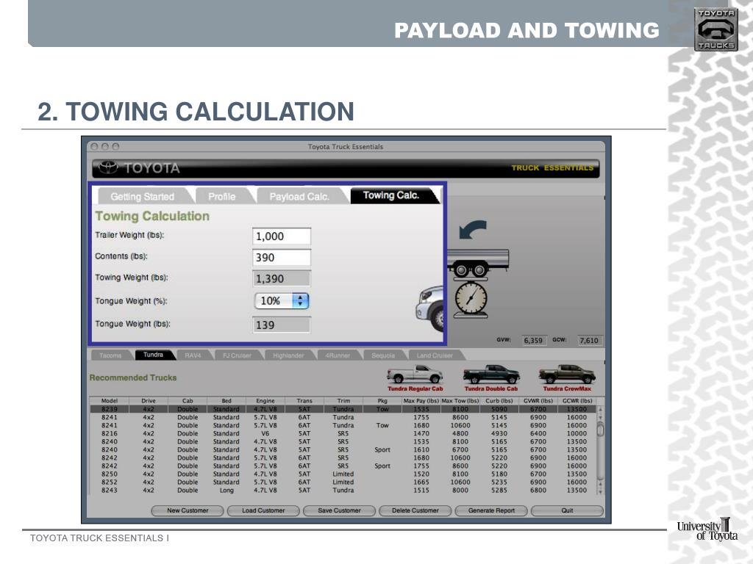Sort table by Trim column header
Viewport: 753px width, 564px height.
(343, 401)
